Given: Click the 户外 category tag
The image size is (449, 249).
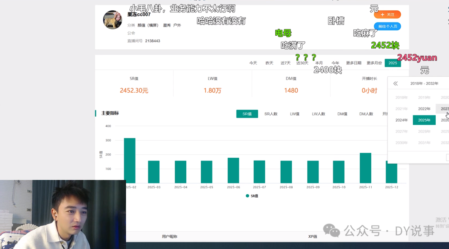Looking at the screenshot, I should [177, 25].
